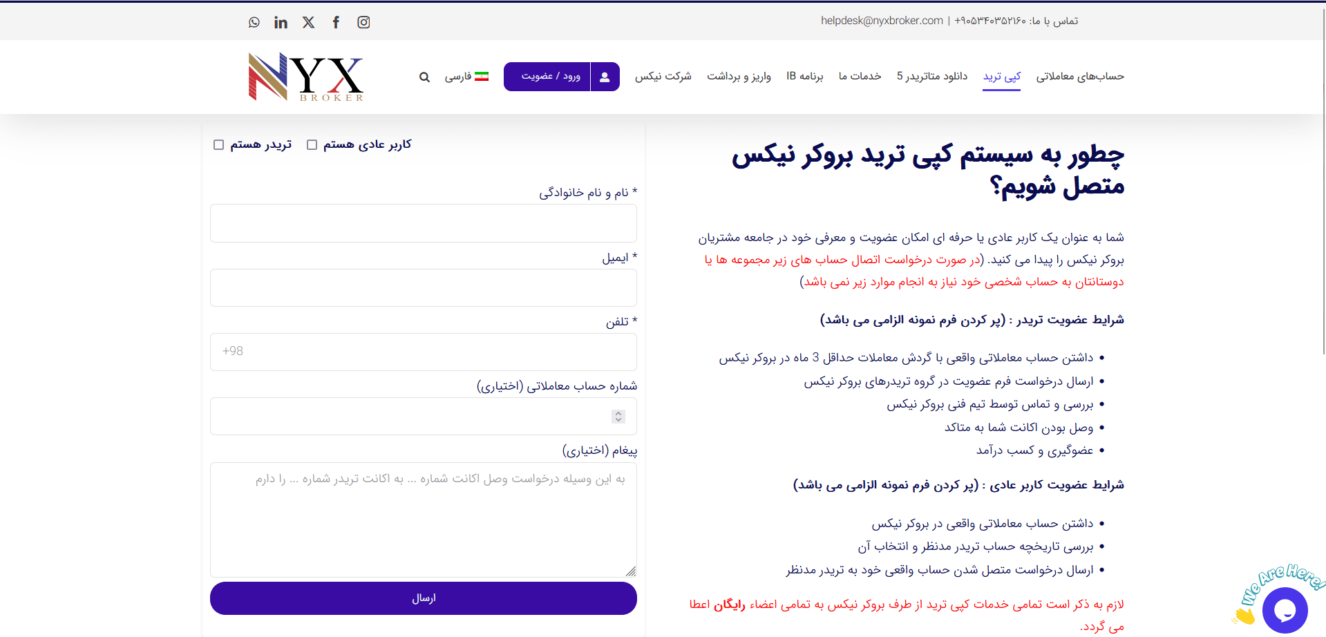Open the شرکت نیکس menu item
The image size is (1326, 637).
tap(663, 76)
